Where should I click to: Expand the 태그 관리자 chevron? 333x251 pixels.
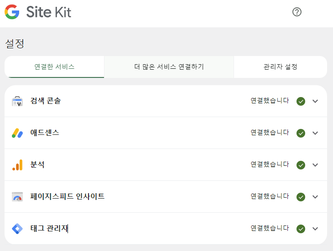point(315,229)
